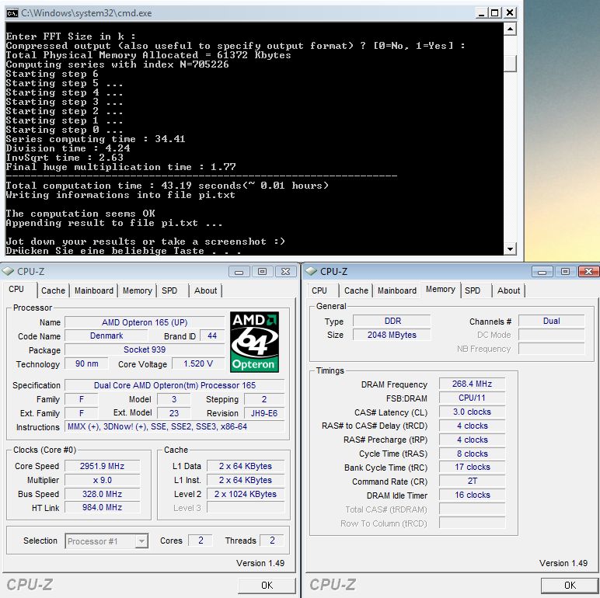Click the AMD 64 Opteron logo
600x598 pixels.
tap(254, 342)
